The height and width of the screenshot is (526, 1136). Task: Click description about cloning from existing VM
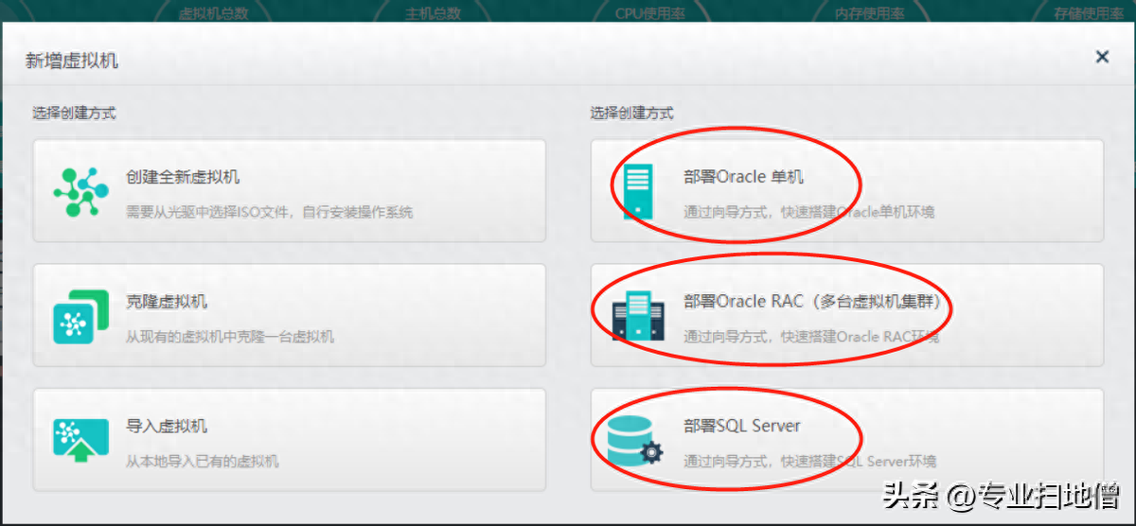pyautogui.click(x=229, y=337)
